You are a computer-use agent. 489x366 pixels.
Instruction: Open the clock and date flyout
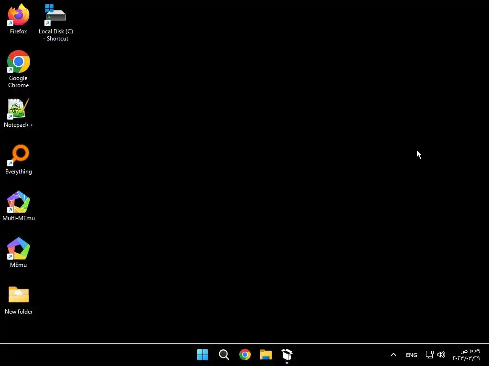coord(466,355)
